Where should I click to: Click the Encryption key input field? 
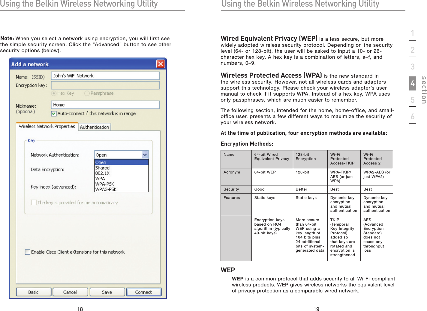coord(105,85)
